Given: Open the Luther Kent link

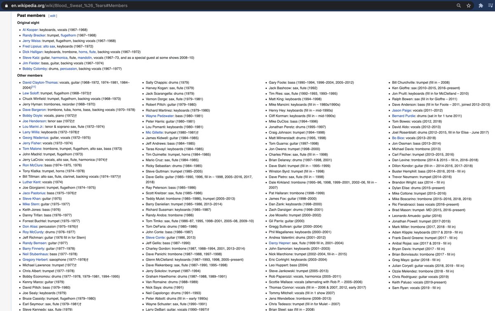Looking at the screenshot, I should pos(32,182).
